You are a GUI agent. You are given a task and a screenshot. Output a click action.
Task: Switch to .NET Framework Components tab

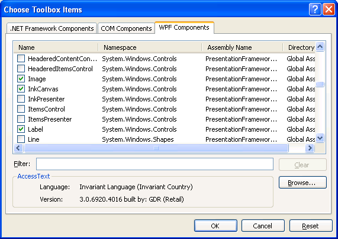(51, 28)
